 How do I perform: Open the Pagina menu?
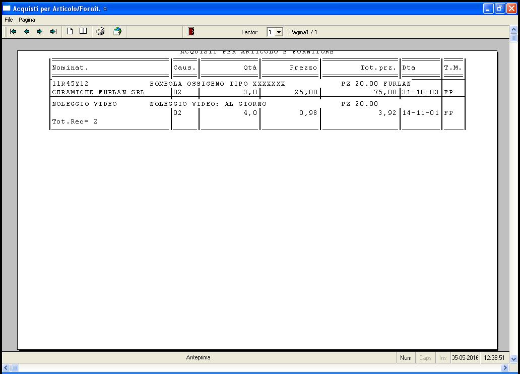27,20
